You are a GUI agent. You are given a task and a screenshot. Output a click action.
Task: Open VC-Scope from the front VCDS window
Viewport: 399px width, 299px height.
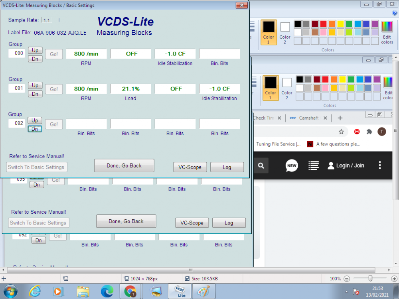pyautogui.click(x=190, y=167)
